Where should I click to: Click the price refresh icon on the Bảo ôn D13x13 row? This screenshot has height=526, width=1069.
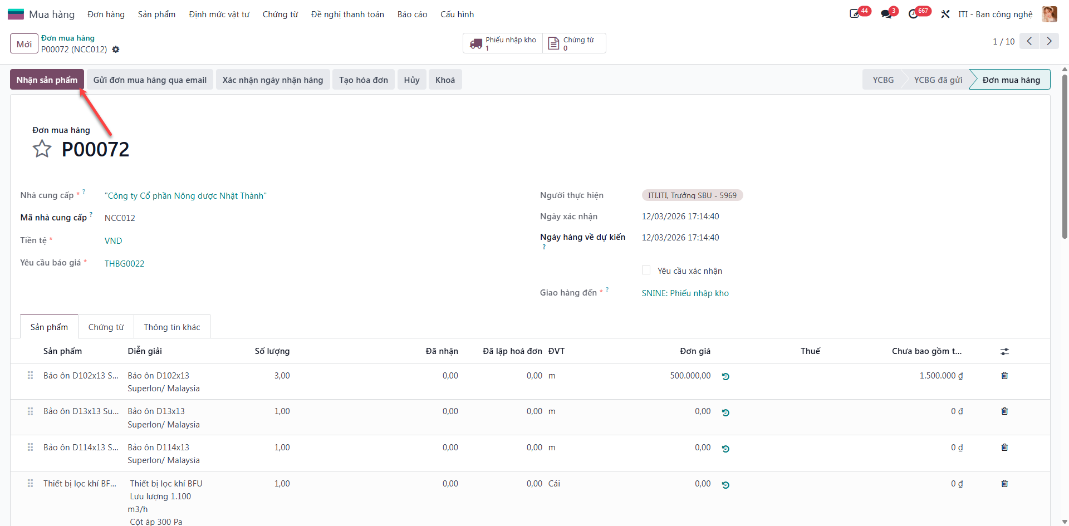(x=725, y=412)
